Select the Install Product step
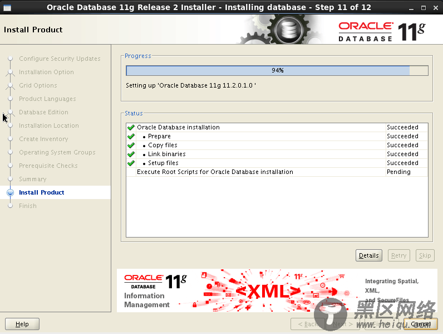This screenshot has height=334, width=443. (x=42, y=192)
